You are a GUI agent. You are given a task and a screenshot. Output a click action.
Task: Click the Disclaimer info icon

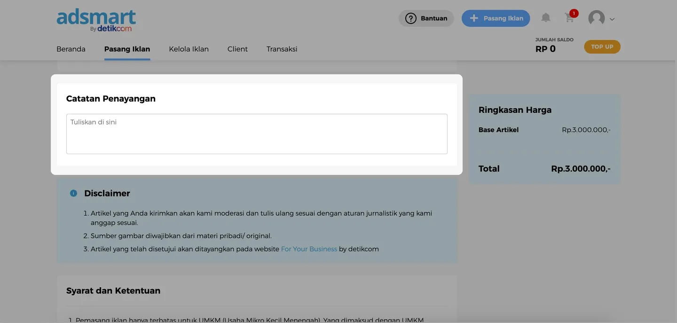point(73,193)
